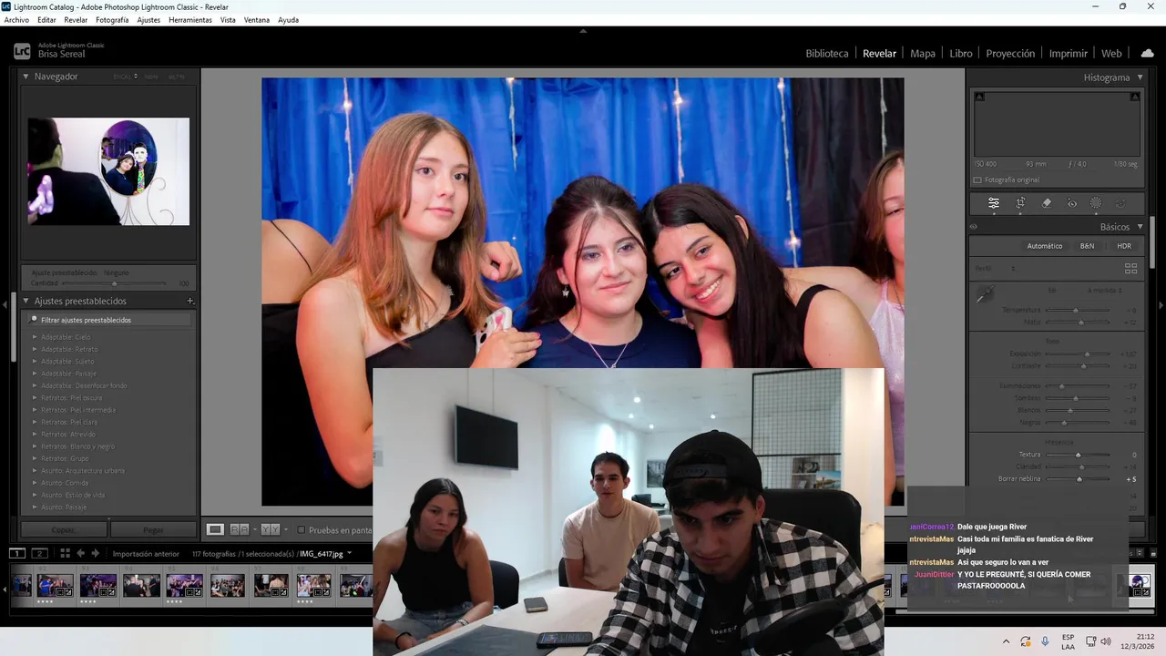
Task: Open the Herramientas menu
Action: (x=189, y=19)
